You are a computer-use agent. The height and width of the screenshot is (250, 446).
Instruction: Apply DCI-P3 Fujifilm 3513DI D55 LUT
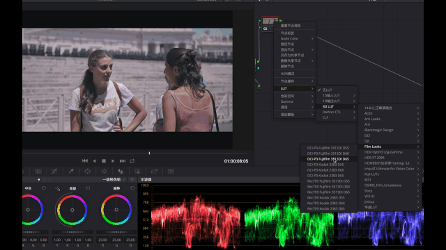click(x=329, y=148)
